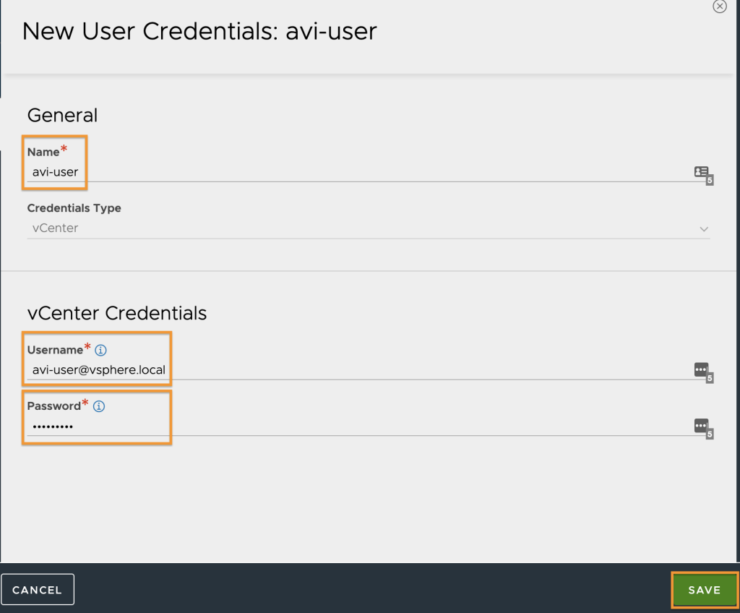This screenshot has height=613, width=740.
Task: Open the Password info tooltip icon
Action: [98, 406]
